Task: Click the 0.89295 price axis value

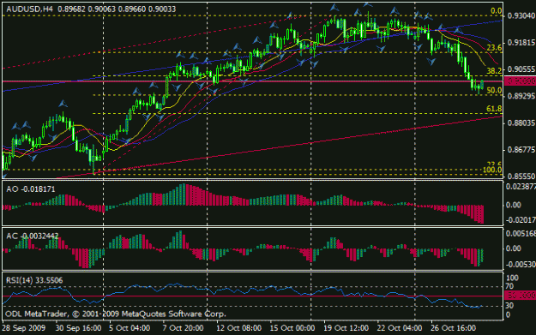Action: click(x=521, y=96)
